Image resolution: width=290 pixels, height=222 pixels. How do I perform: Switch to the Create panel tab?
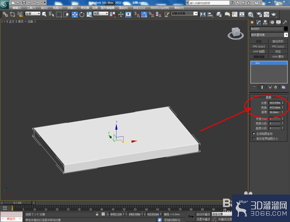(x=252, y=22)
